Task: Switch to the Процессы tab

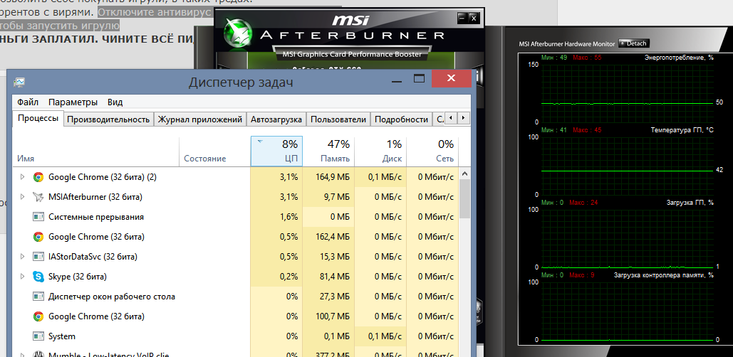Action: point(38,119)
